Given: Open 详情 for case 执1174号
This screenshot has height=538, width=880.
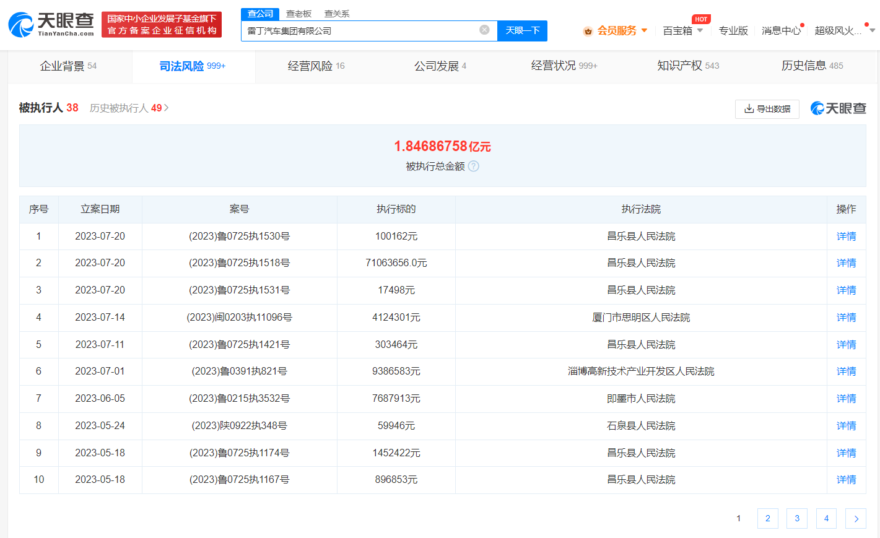Looking at the screenshot, I should [x=846, y=453].
